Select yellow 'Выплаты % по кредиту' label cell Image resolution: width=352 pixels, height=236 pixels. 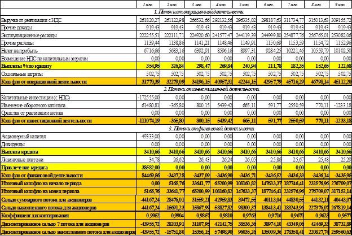coord(27,65)
